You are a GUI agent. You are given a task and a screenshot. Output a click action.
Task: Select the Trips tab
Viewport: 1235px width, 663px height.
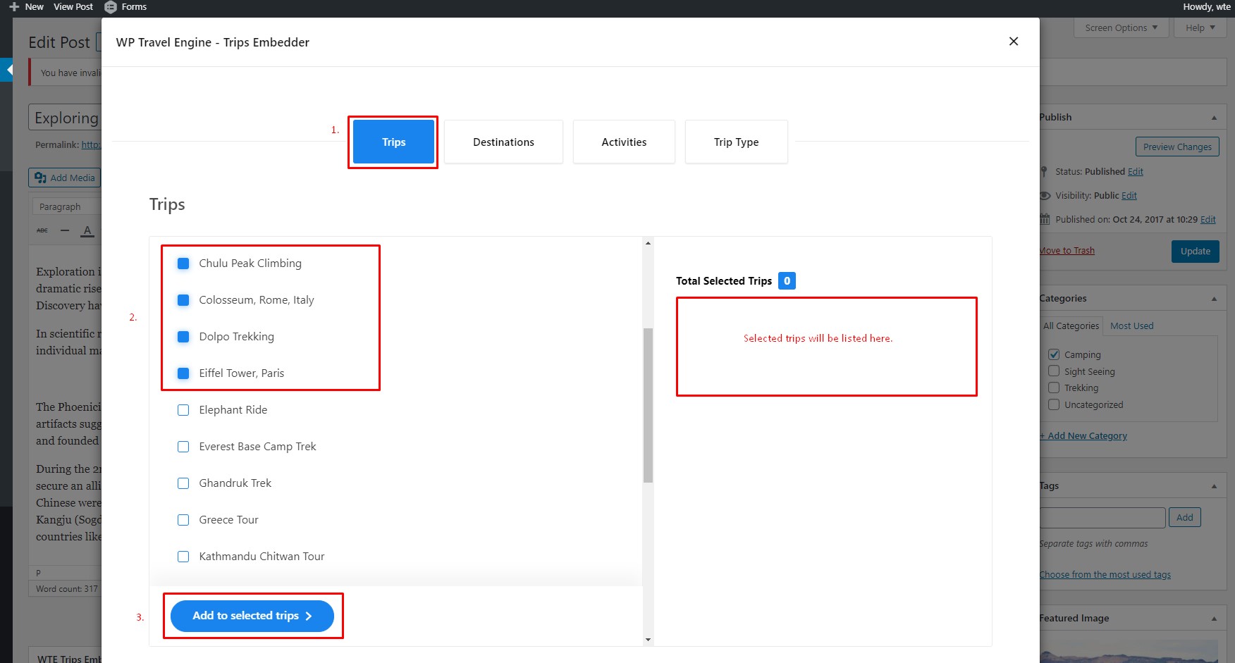click(393, 142)
